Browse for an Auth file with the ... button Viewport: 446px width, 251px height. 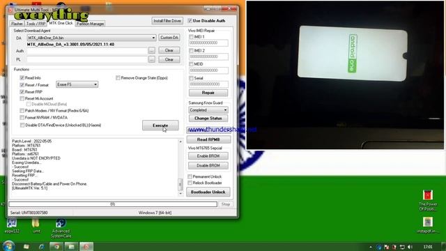pos(152,50)
